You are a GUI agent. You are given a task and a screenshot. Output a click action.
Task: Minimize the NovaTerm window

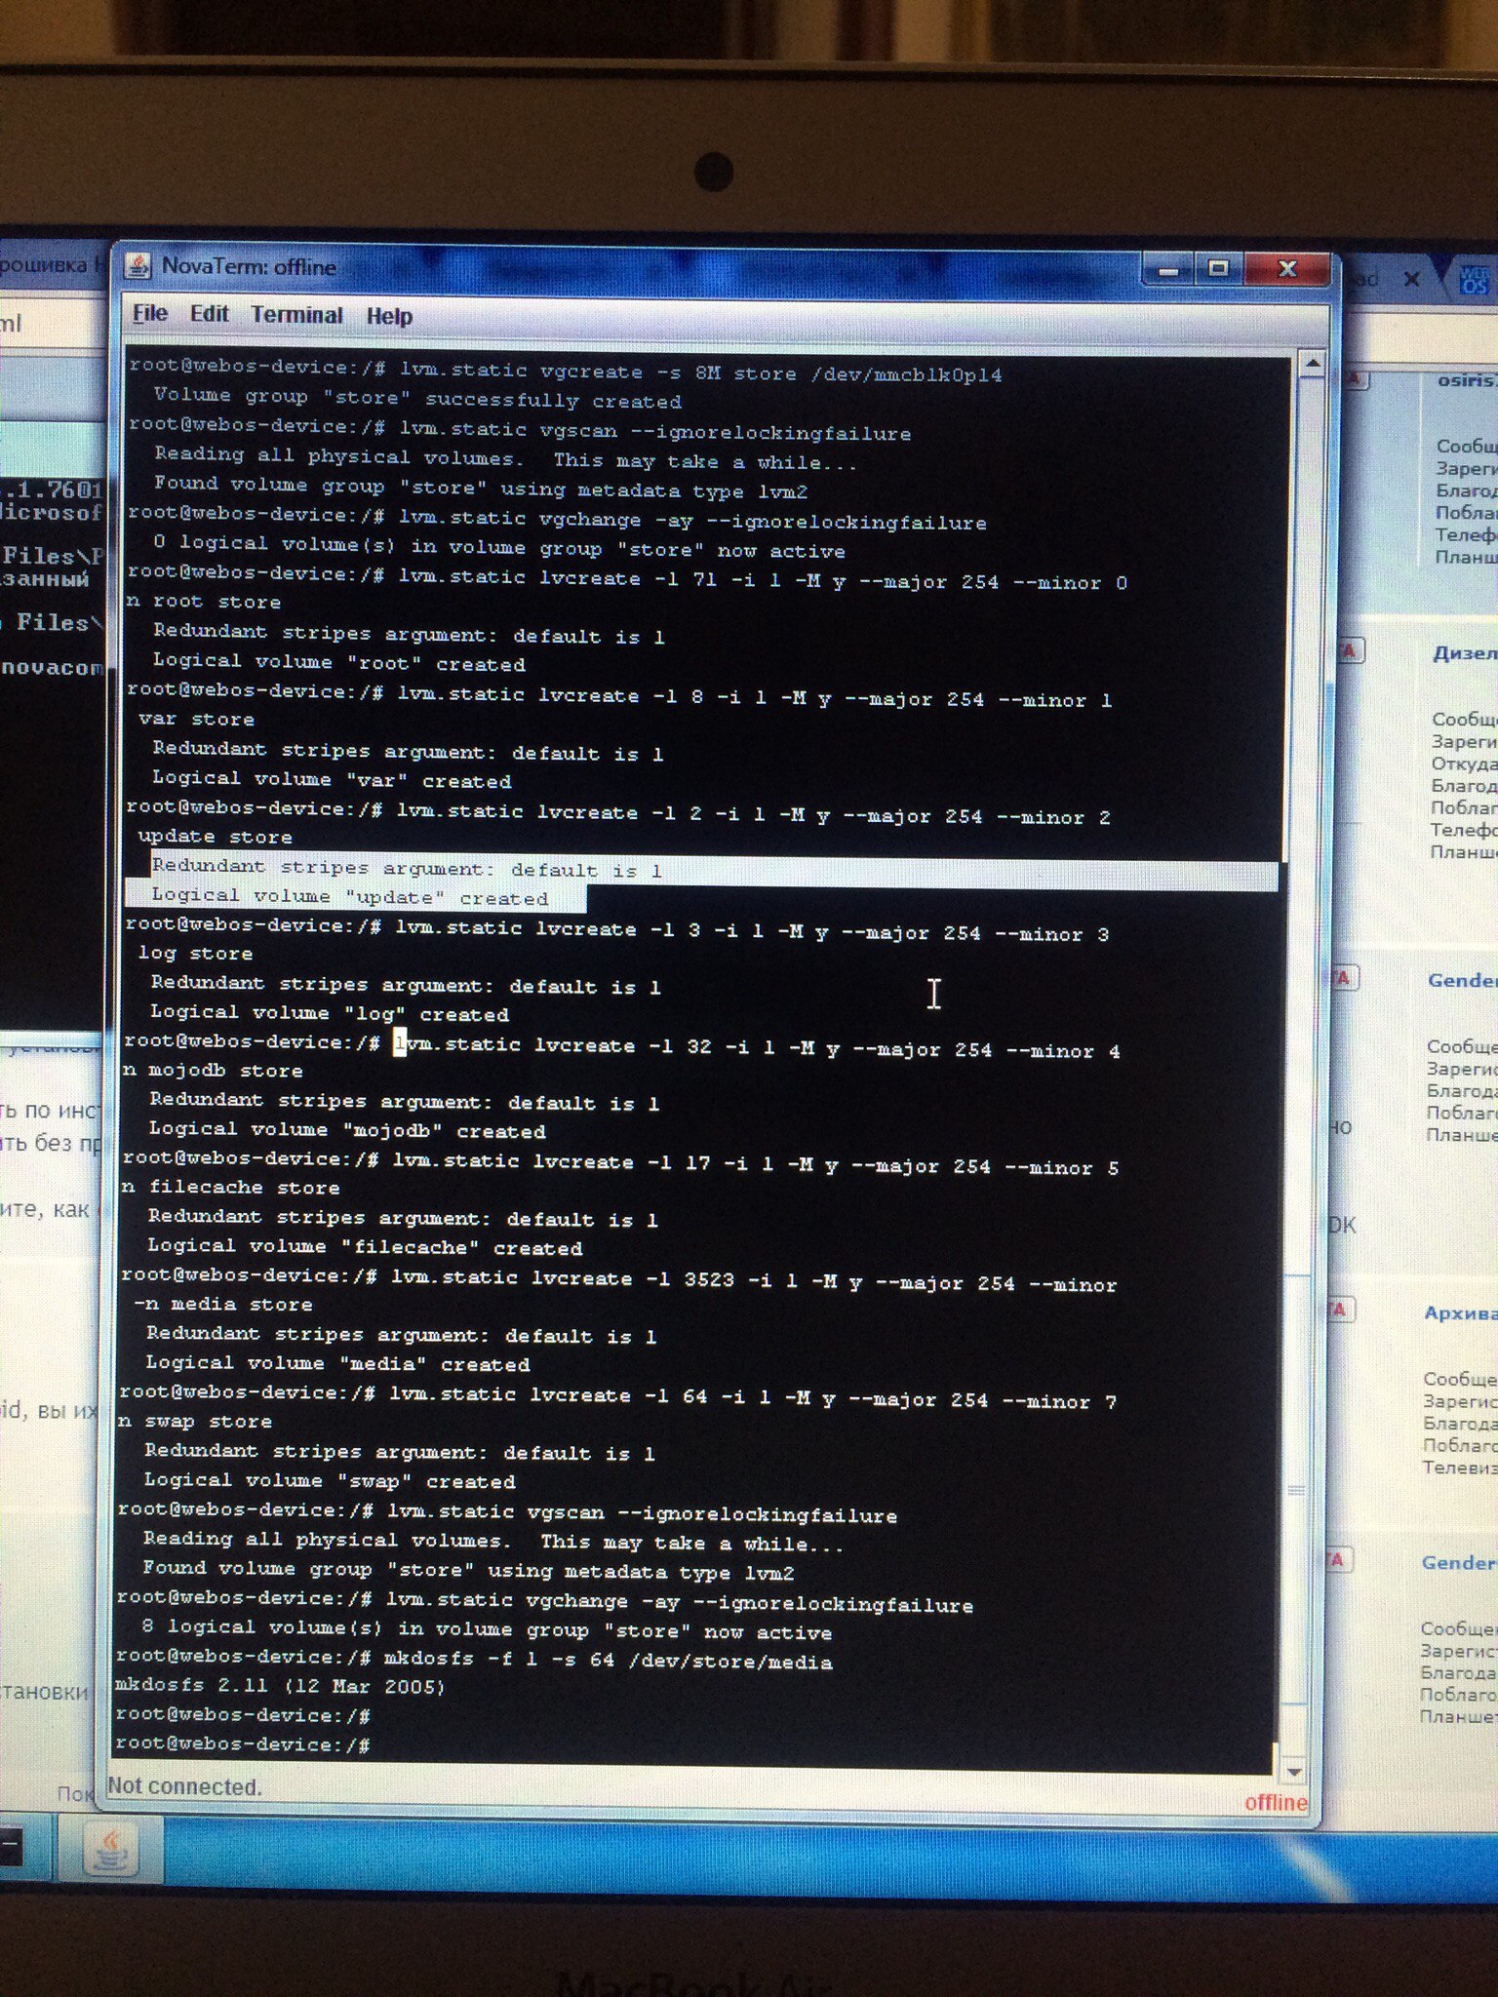[1170, 269]
